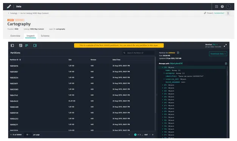This screenshot has width=237, height=141.
Task: Switch to the Inspect tab
Action: tap(31, 36)
